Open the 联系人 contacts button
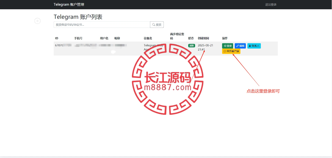 point(254,46)
